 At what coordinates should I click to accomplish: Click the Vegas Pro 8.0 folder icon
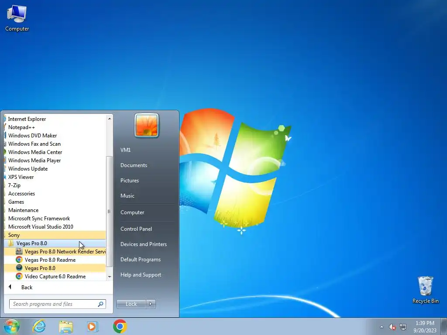tap(11, 243)
